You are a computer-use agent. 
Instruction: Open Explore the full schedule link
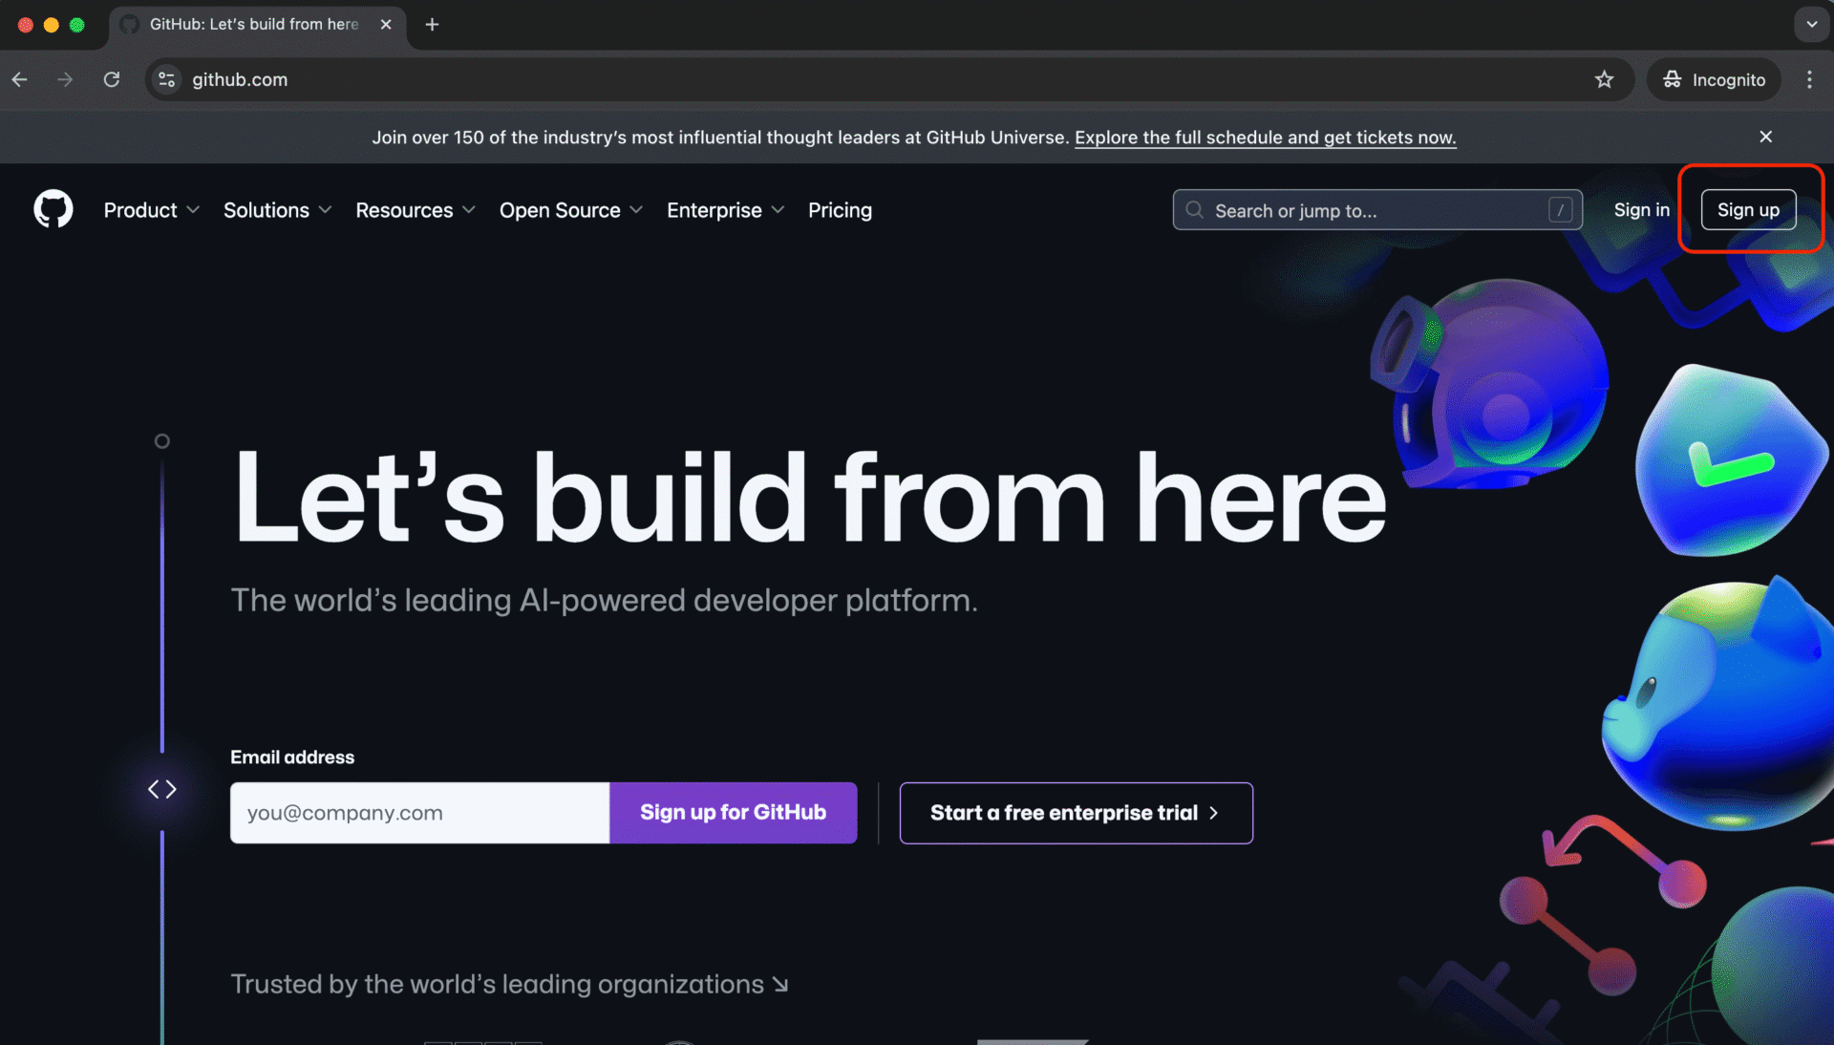click(1266, 138)
